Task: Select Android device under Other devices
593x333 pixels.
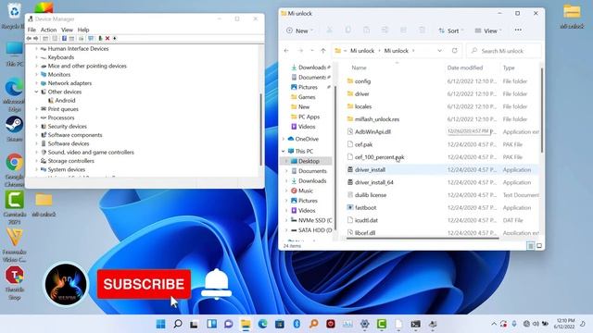Action: coord(65,101)
